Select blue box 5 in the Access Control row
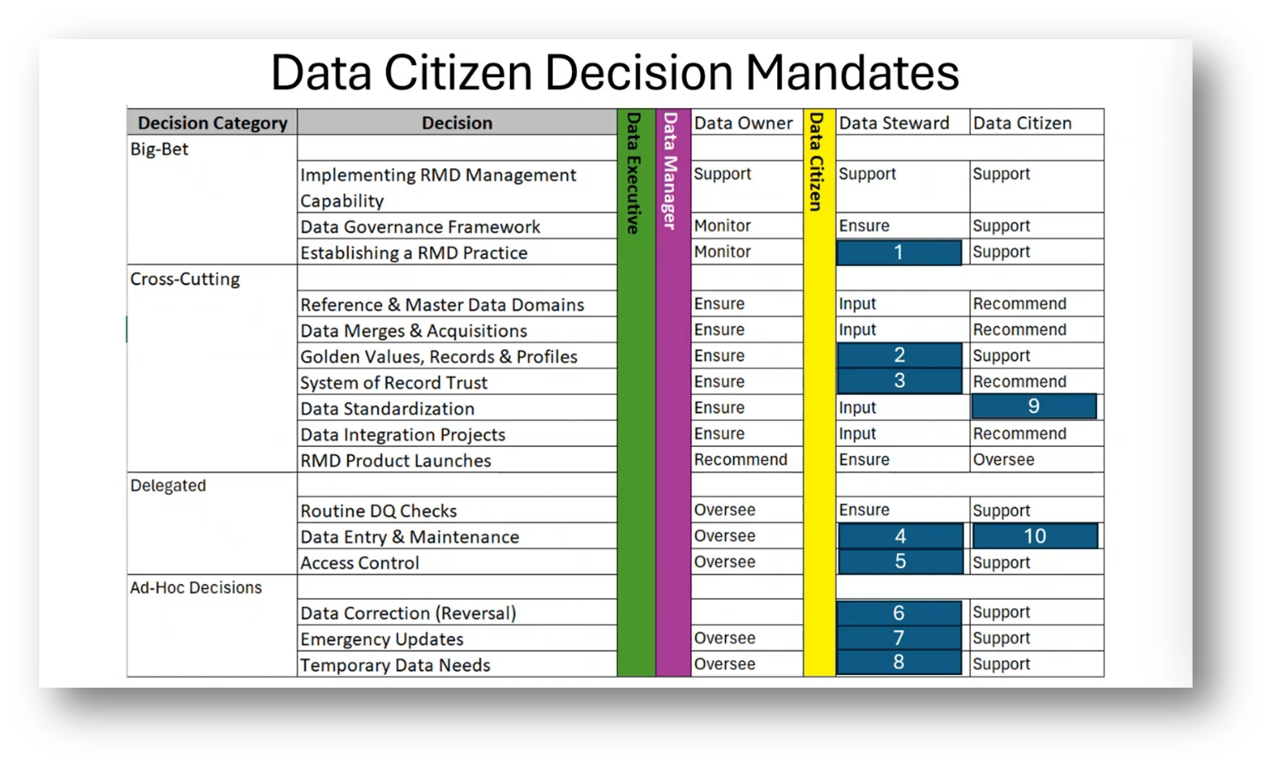 pos(900,561)
